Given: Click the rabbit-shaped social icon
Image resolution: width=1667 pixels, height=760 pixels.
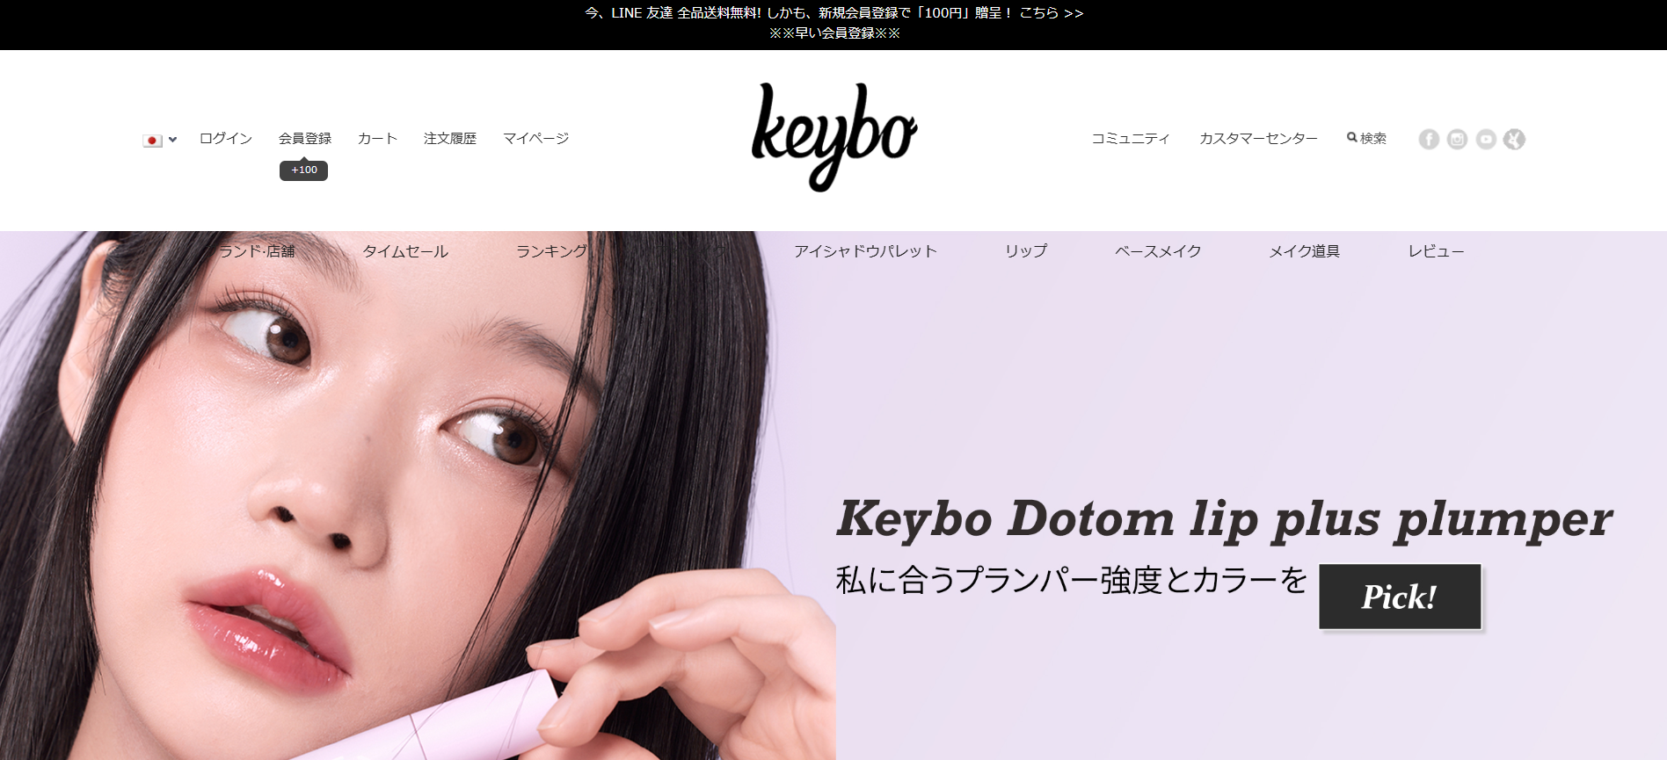Looking at the screenshot, I should click(x=1514, y=139).
